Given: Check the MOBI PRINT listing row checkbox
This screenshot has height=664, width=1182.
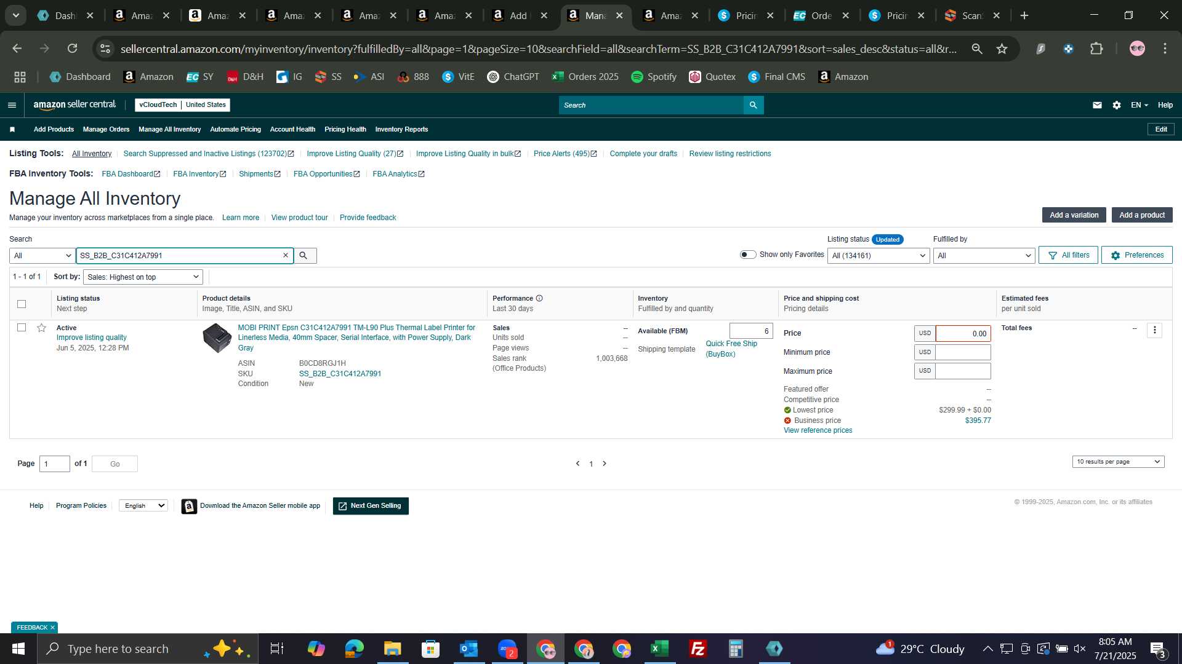Looking at the screenshot, I should pyautogui.click(x=22, y=328).
